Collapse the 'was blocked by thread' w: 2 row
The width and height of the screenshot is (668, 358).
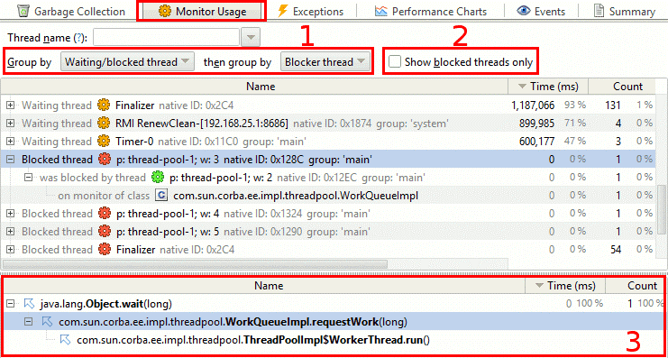(29, 178)
